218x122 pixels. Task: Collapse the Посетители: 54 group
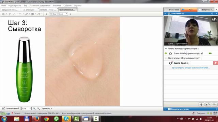(x=166, y=58)
